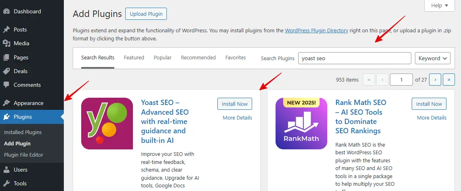Viewport: 461px width, 191px height.
Task: Select the Plugins menu label
Action: 23,117
